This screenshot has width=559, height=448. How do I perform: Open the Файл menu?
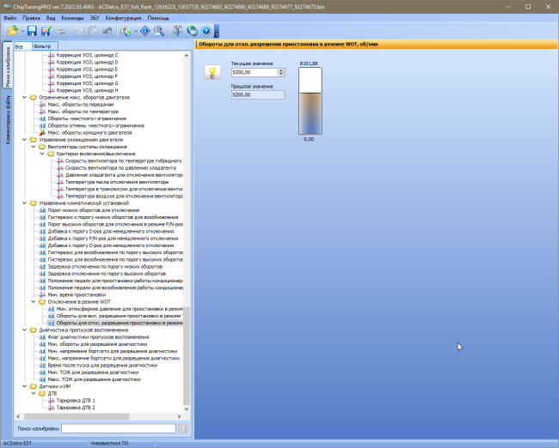(10, 18)
